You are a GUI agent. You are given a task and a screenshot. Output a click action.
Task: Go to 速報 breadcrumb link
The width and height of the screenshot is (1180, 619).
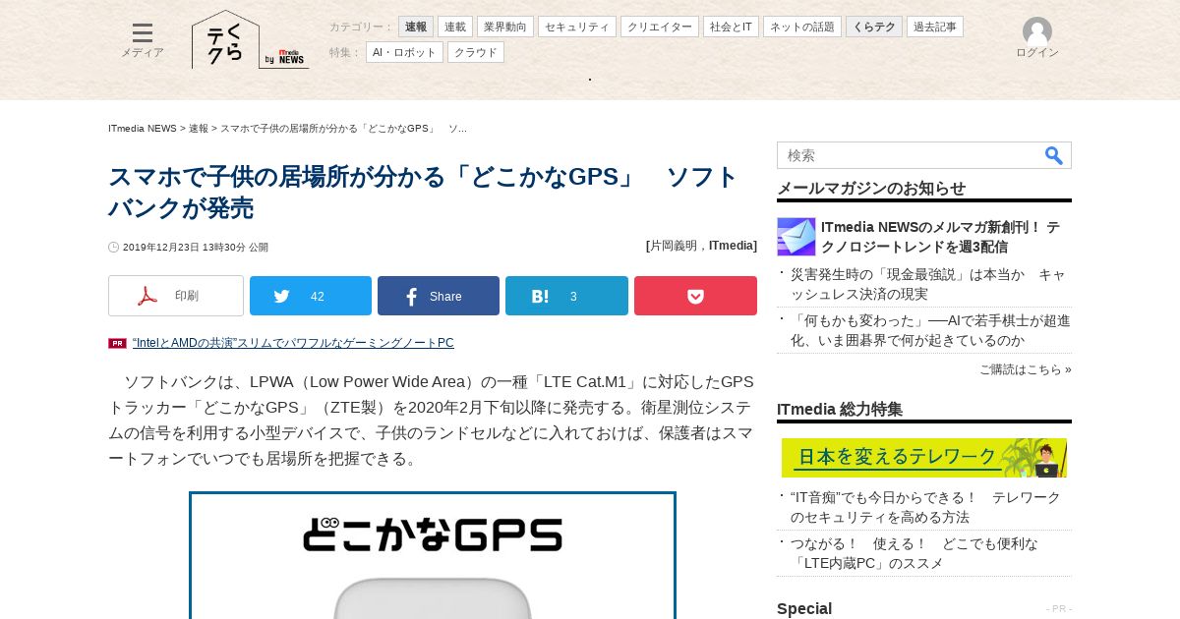(199, 129)
